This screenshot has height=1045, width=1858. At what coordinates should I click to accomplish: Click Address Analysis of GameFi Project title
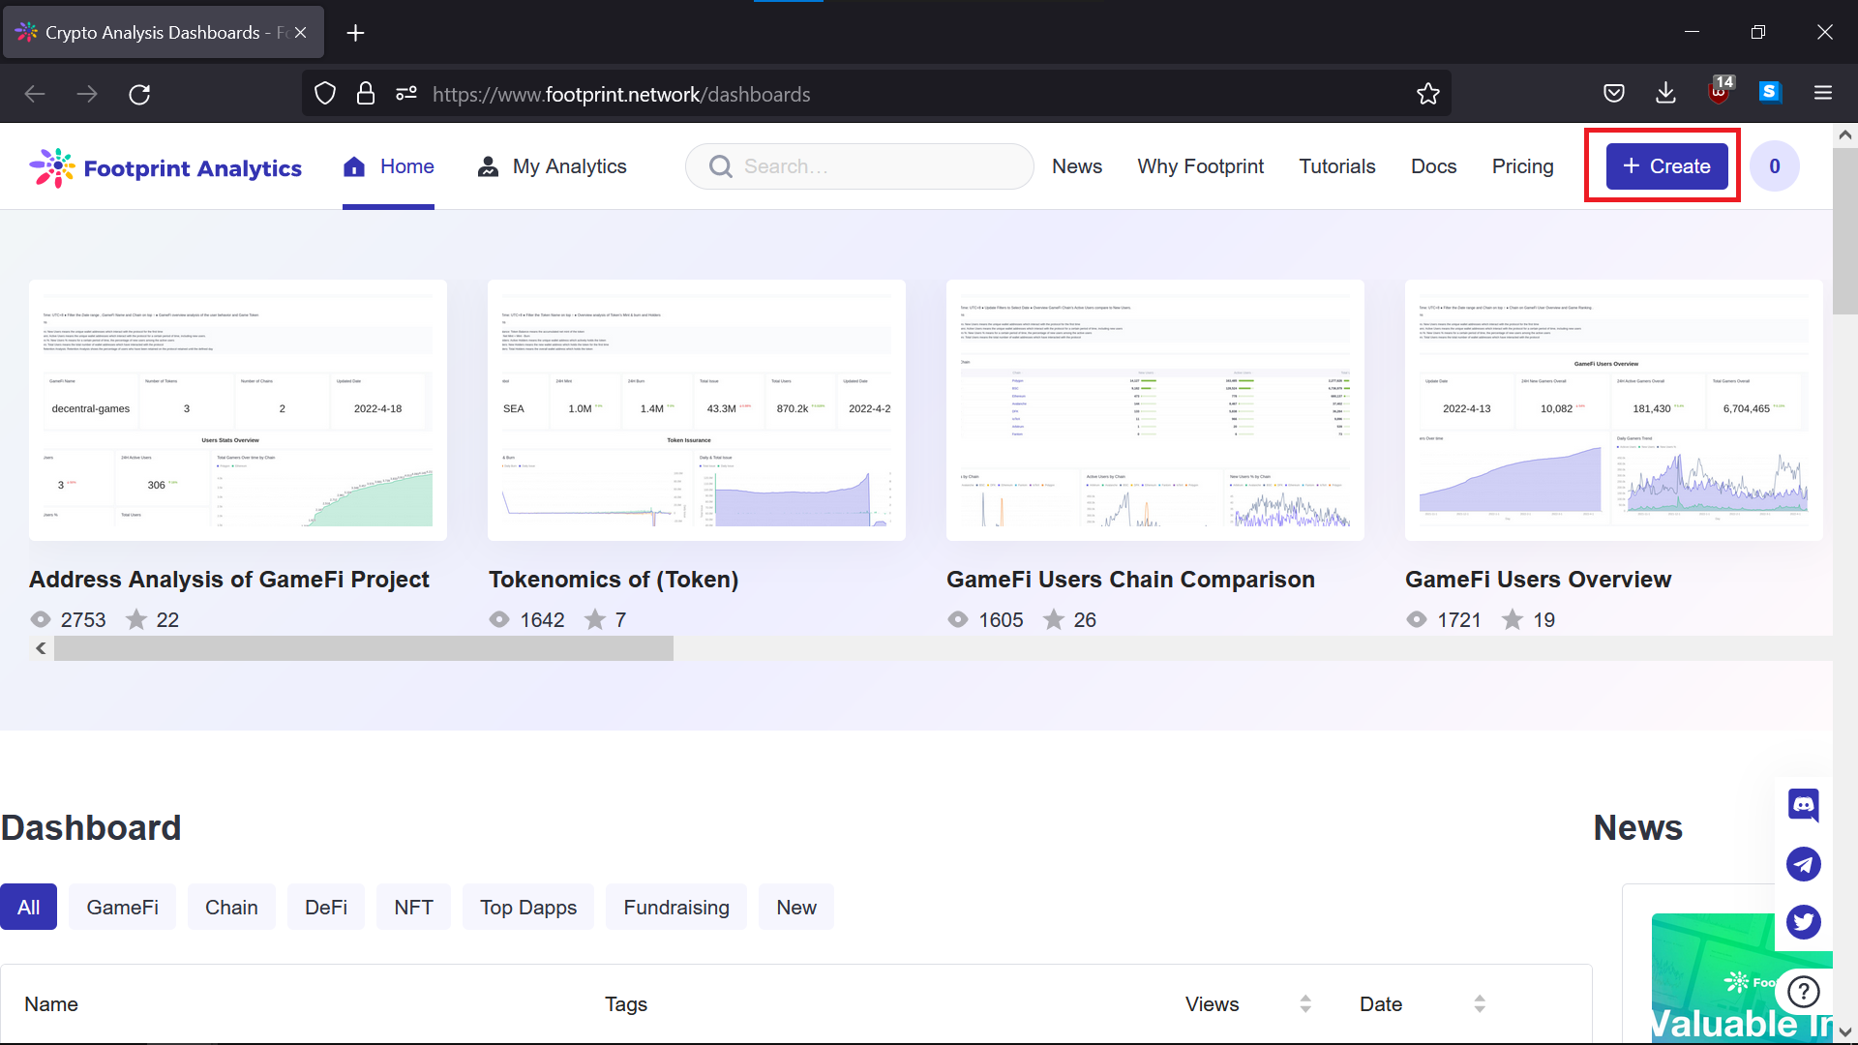coord(229,580)
